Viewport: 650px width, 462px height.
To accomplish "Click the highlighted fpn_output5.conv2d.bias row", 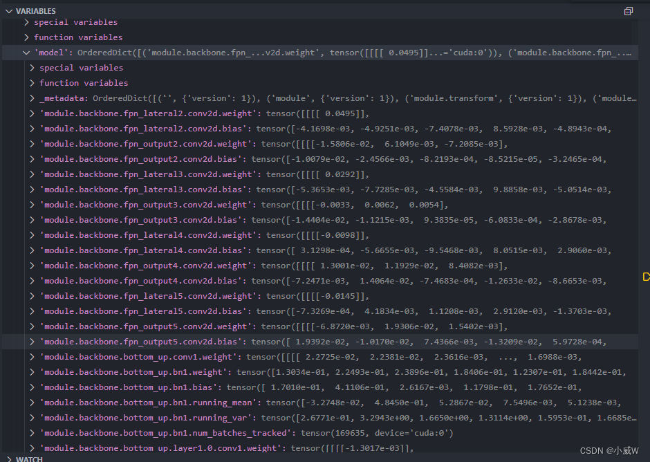I will (x=319, y=342).
